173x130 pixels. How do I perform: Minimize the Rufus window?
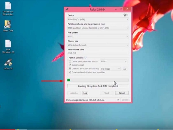pyautogui.click(x=116, y=9)
